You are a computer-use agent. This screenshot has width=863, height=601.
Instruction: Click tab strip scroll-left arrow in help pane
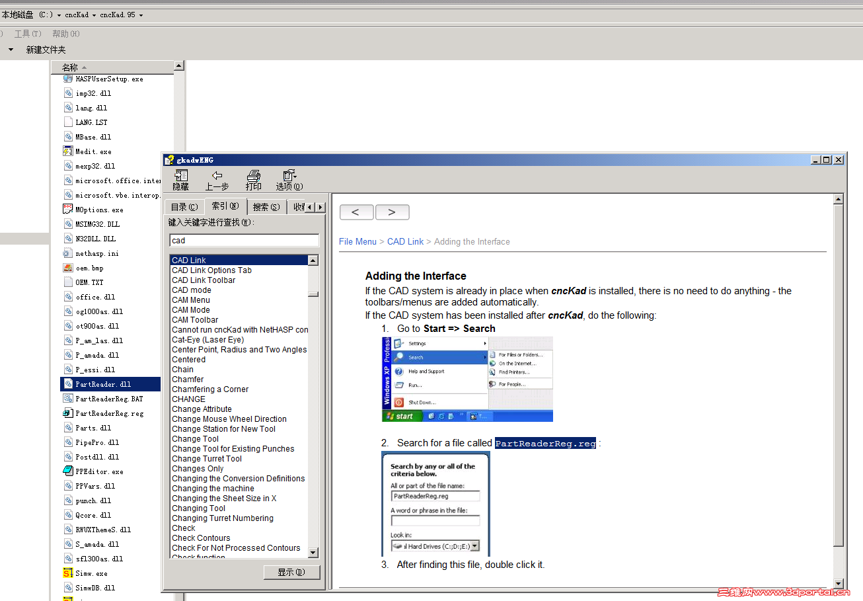point(310,207)
